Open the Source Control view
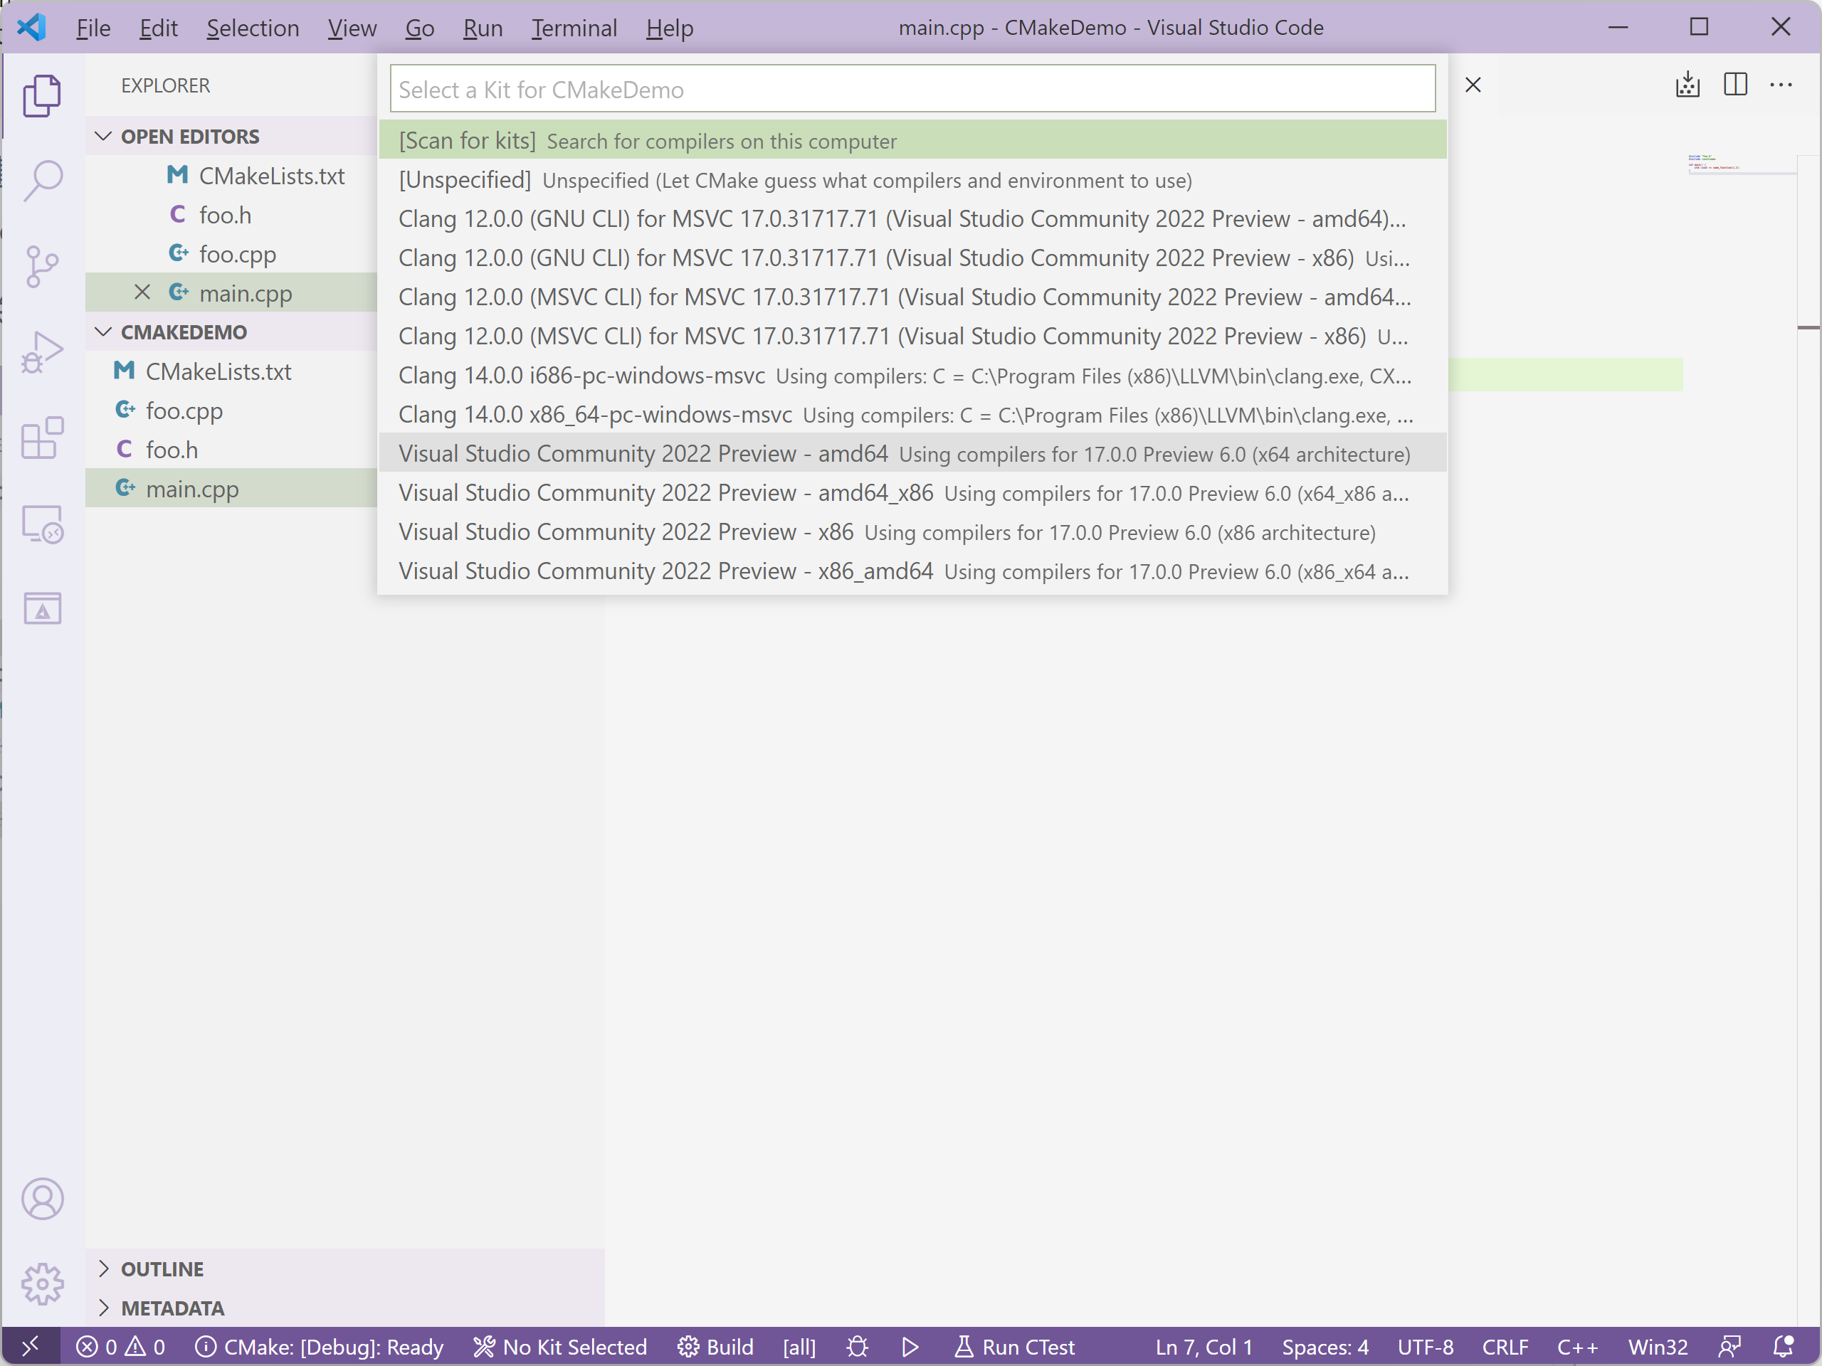Viewport: 1822px width, 1366px height. point(42,267)
